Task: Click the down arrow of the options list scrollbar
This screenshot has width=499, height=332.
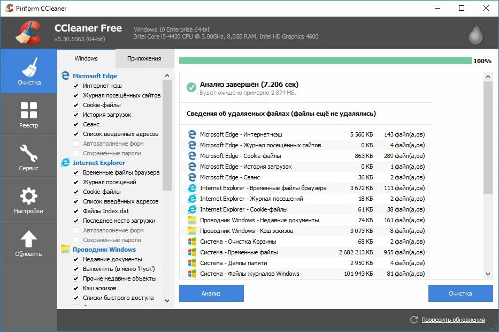Action: [167, 300]
